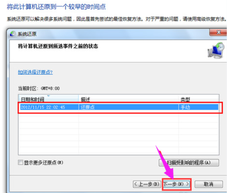Open the 如何选择还原点? help link
Image resolution: width=227 pixels, height=193 pixels.
[x=35, y=72]
